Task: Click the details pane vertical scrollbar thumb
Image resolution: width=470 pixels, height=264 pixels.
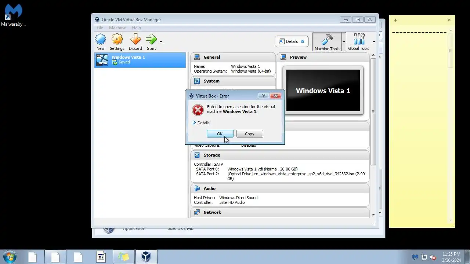Action: pyautogui.click(x=373, y=111)
